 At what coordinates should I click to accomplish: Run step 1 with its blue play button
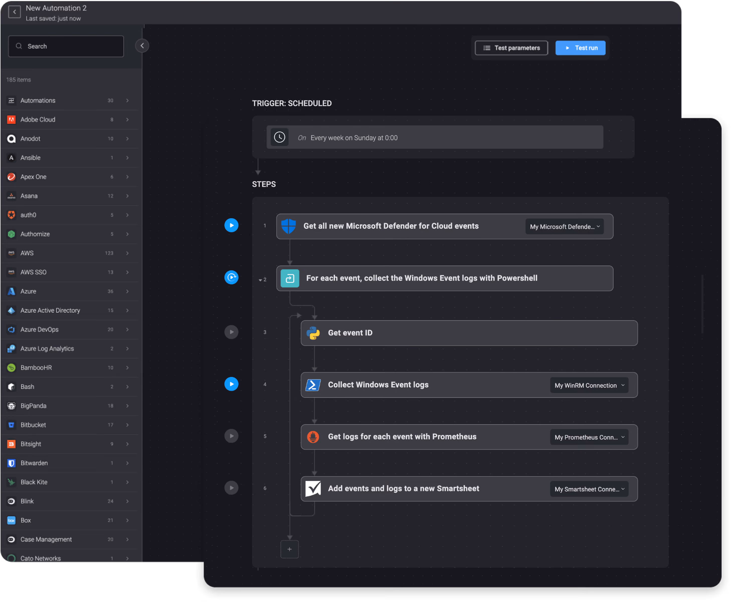(232, 226)
